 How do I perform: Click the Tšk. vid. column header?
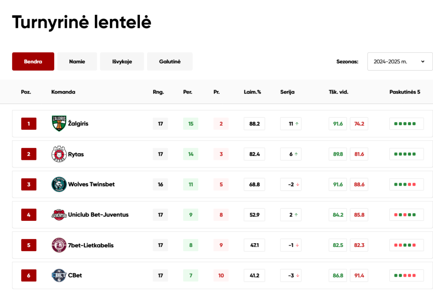[x=339, y=92]
